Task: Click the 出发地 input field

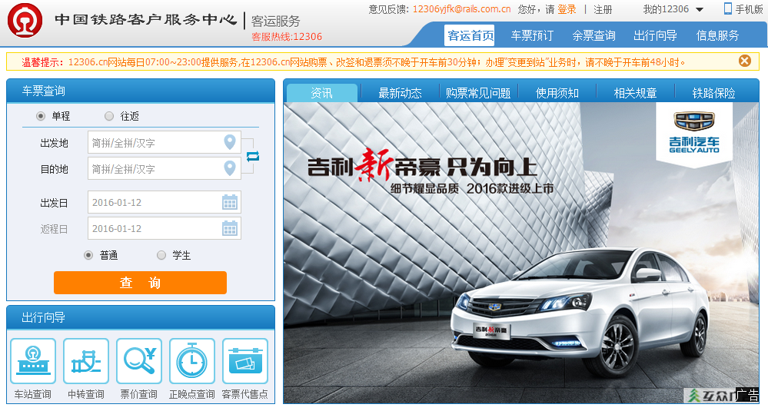Action: click(164, 142)
